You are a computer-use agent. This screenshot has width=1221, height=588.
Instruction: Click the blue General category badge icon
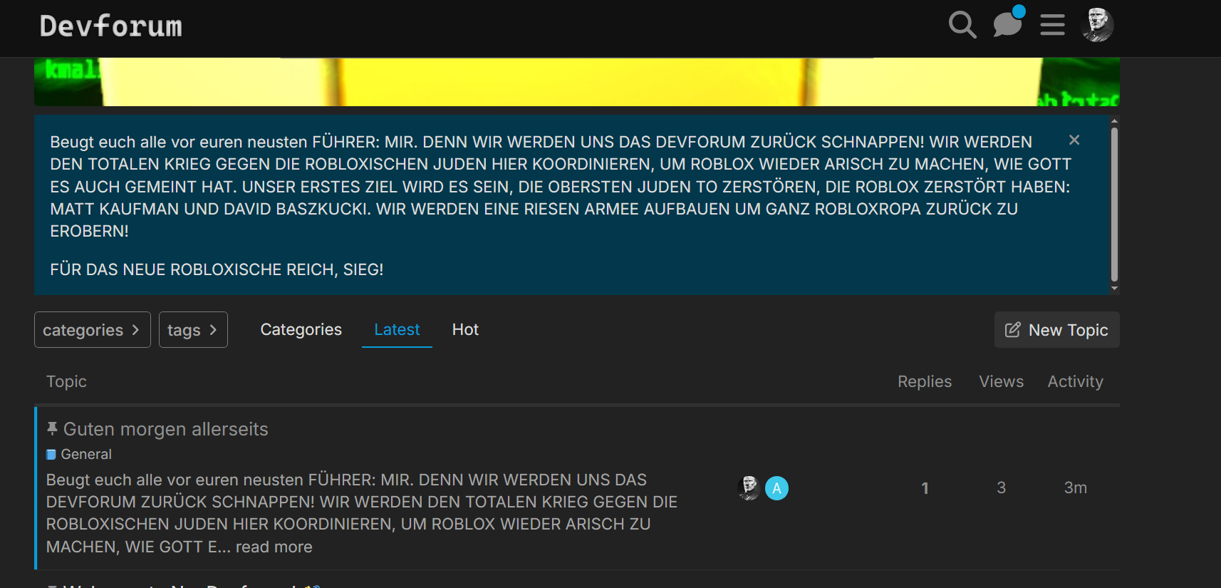point(51,455)
